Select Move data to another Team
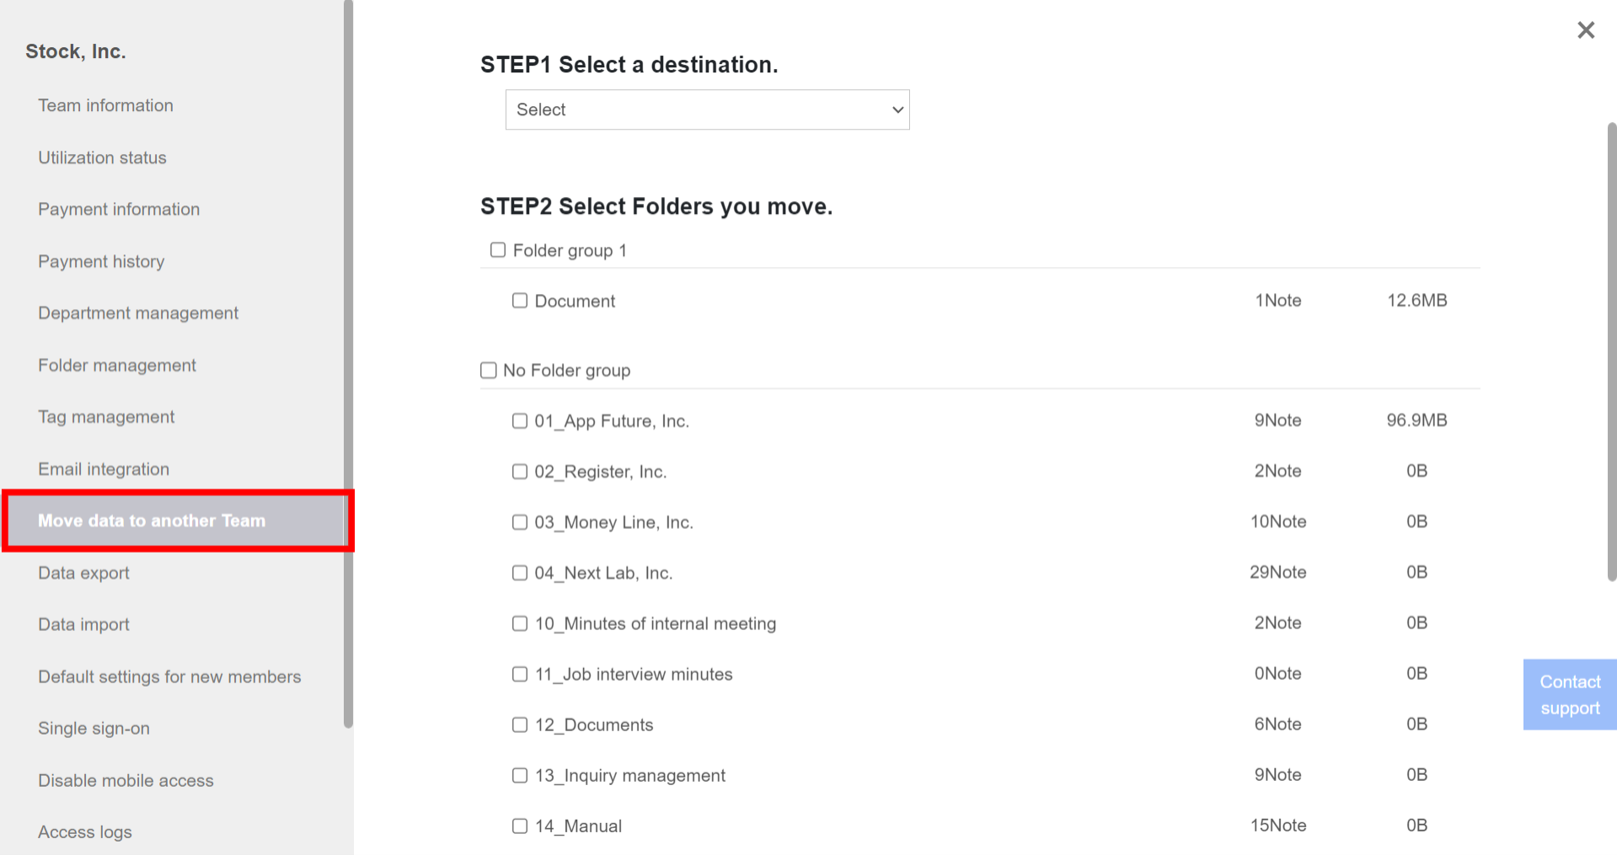The width and height of the screenshot is (1617, 855). pos(151,521)
